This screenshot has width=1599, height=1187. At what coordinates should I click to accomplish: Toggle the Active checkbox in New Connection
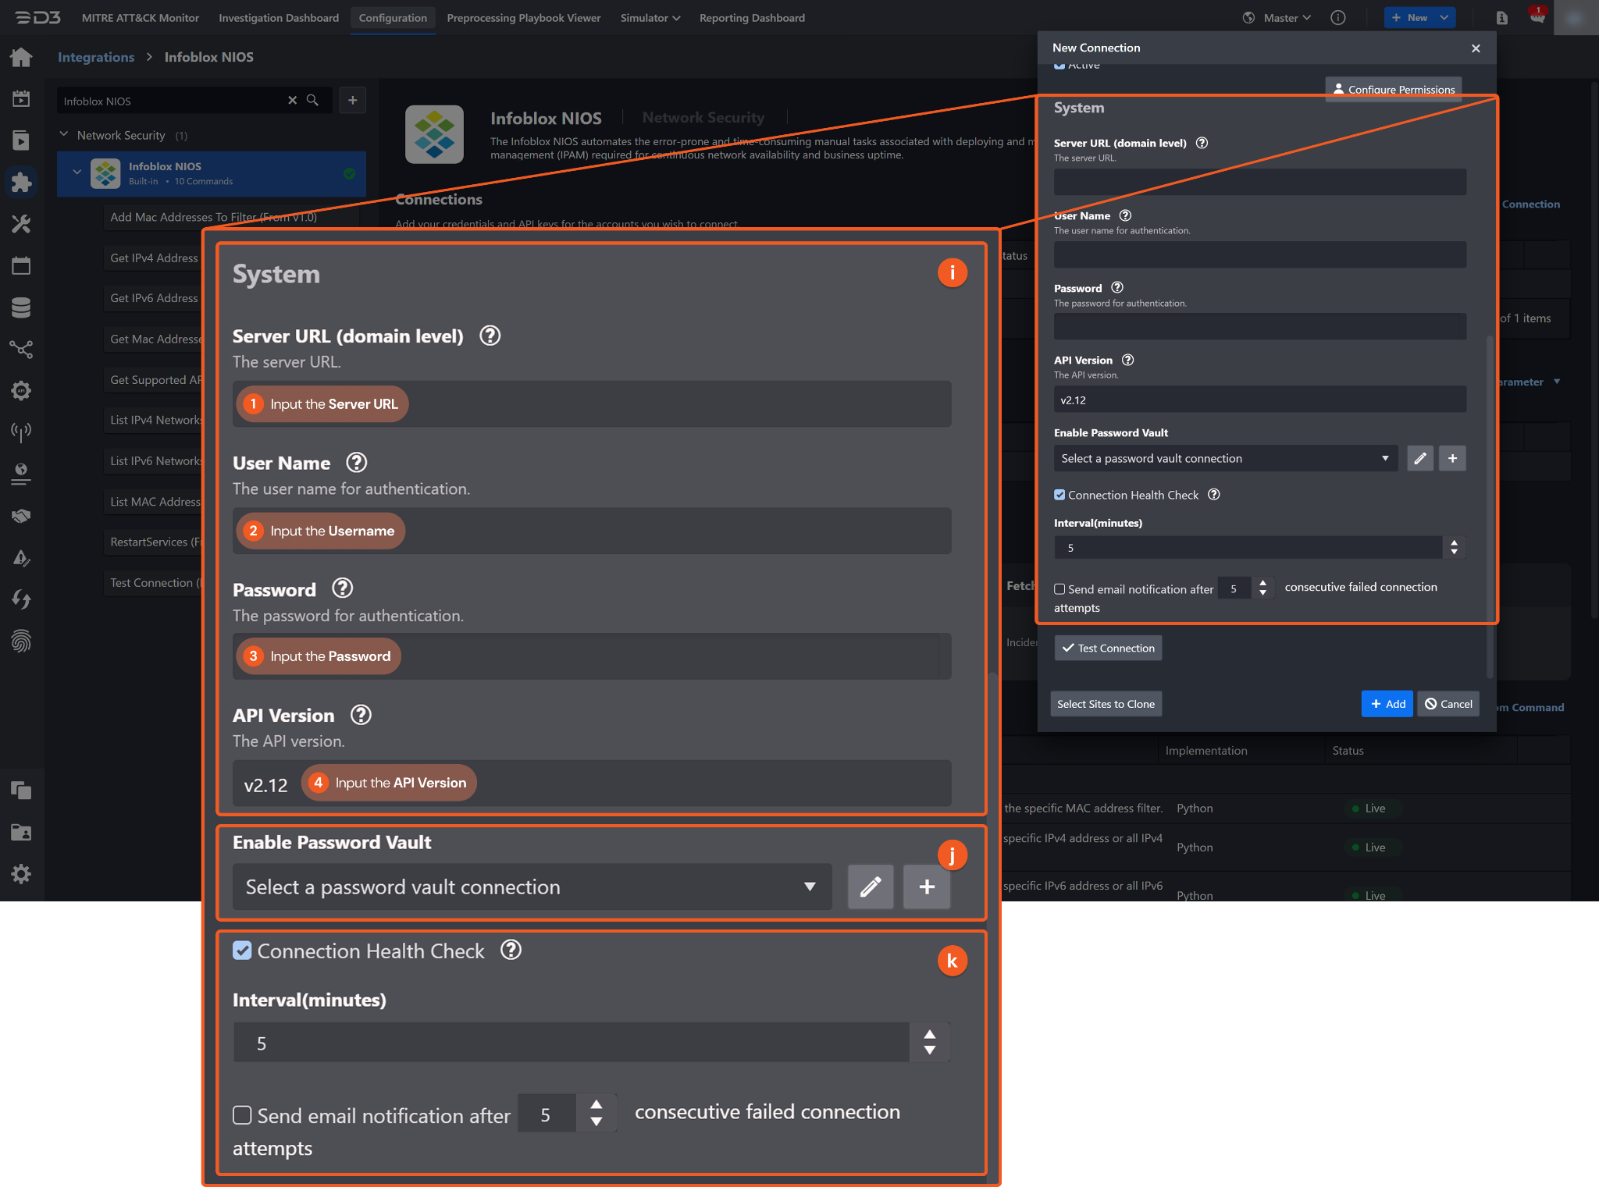click(1059, 66)
